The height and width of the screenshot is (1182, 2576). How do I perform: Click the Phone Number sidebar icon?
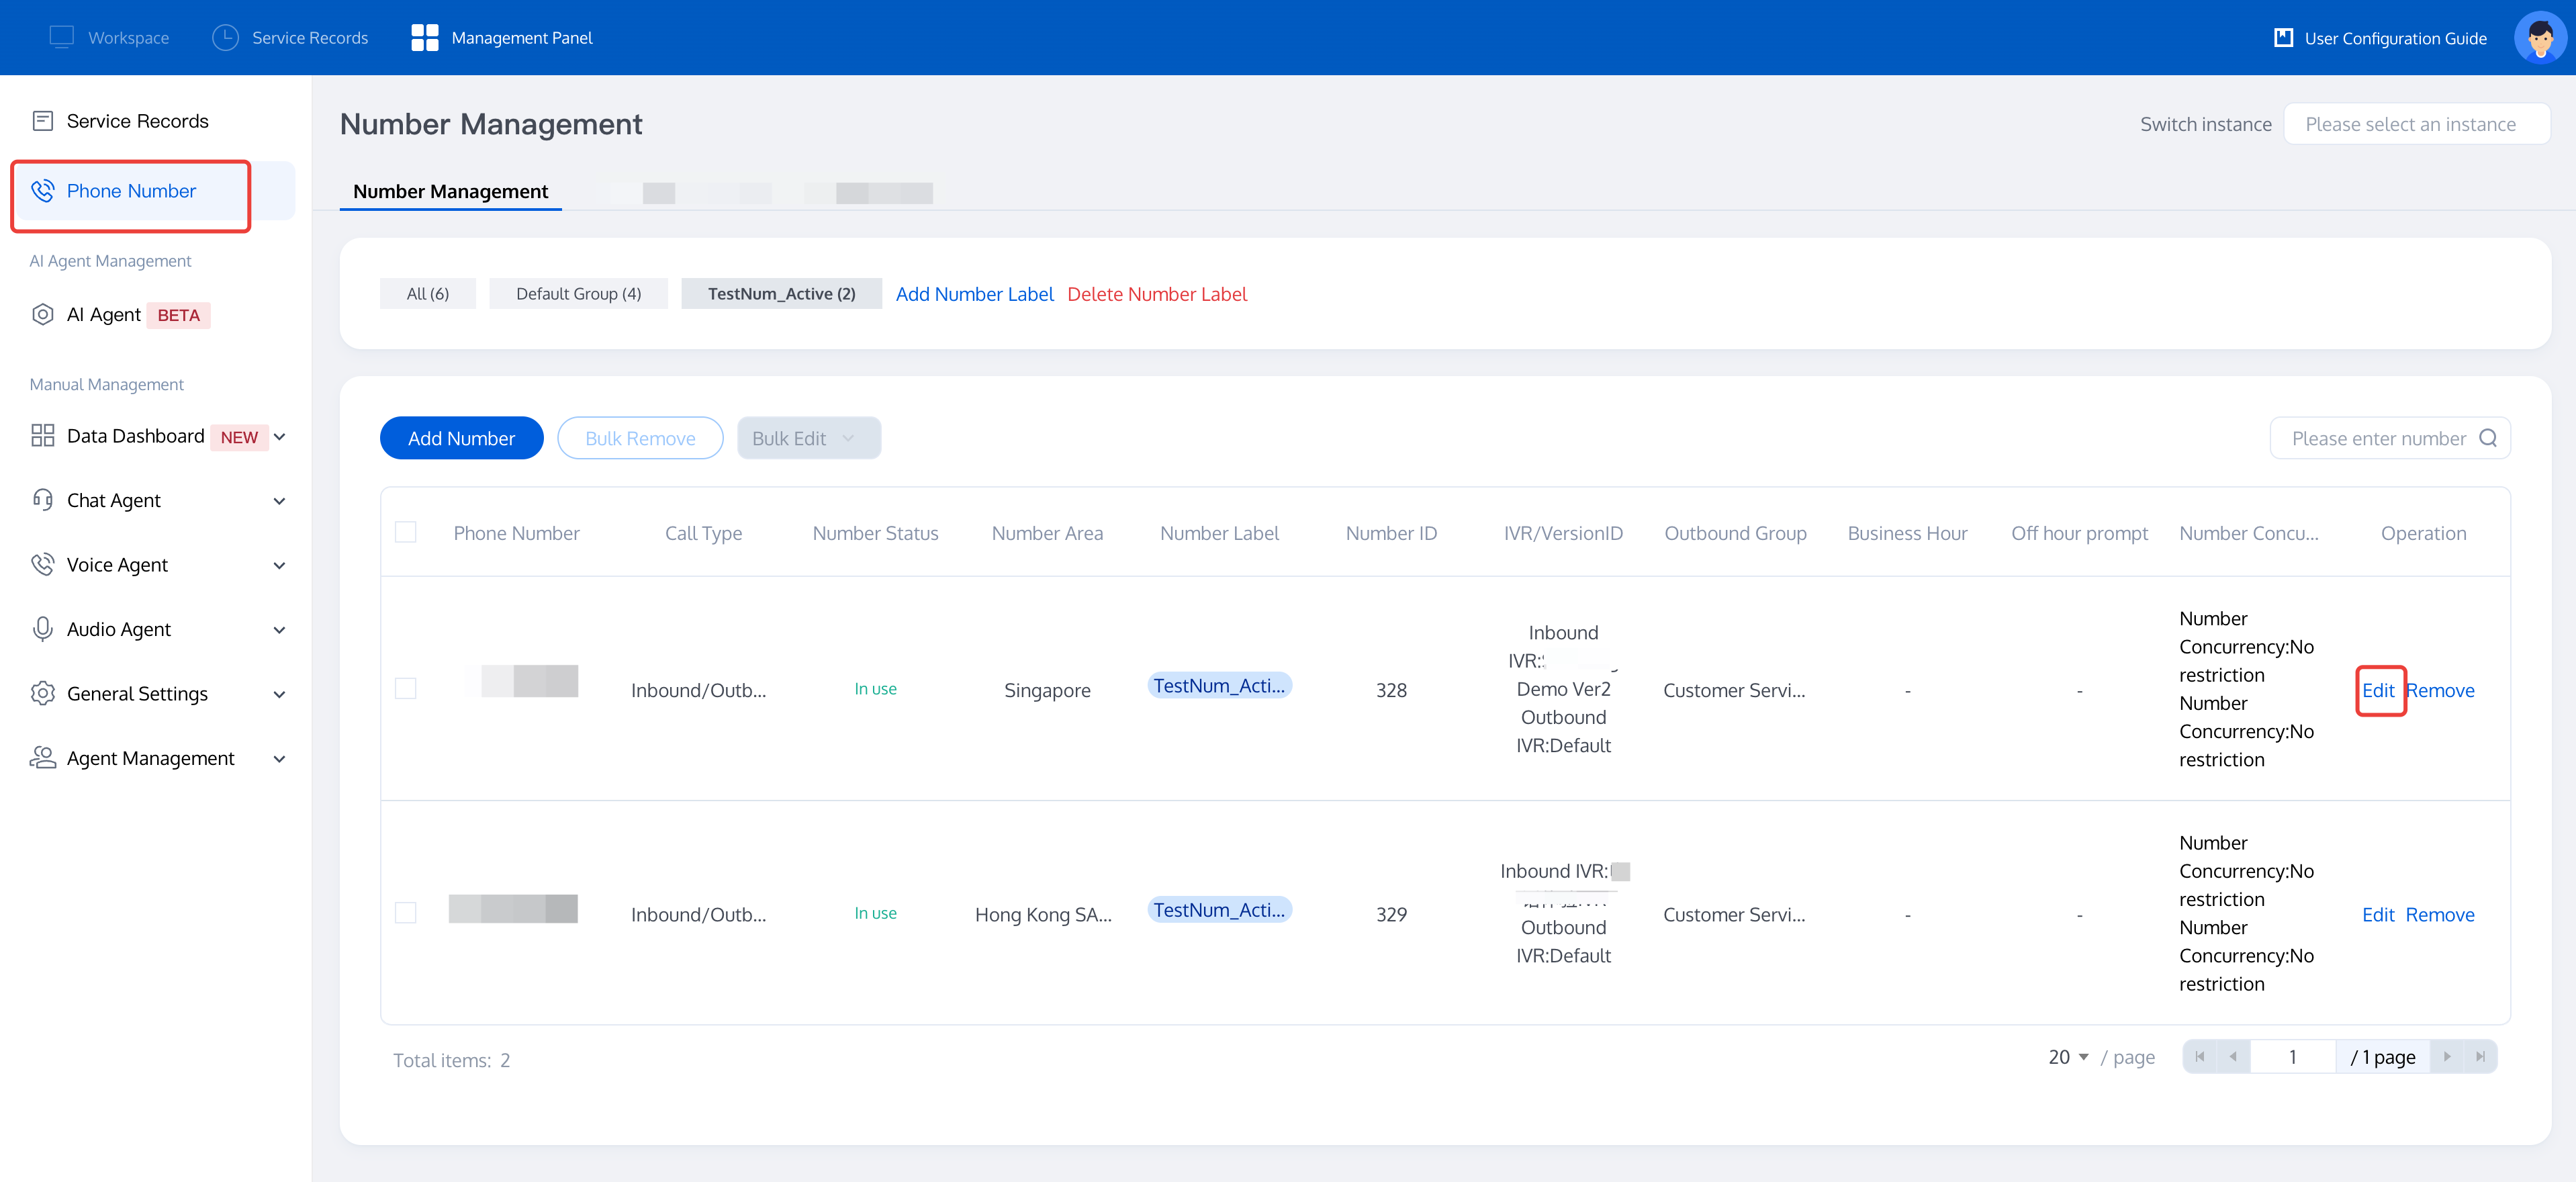42,191
